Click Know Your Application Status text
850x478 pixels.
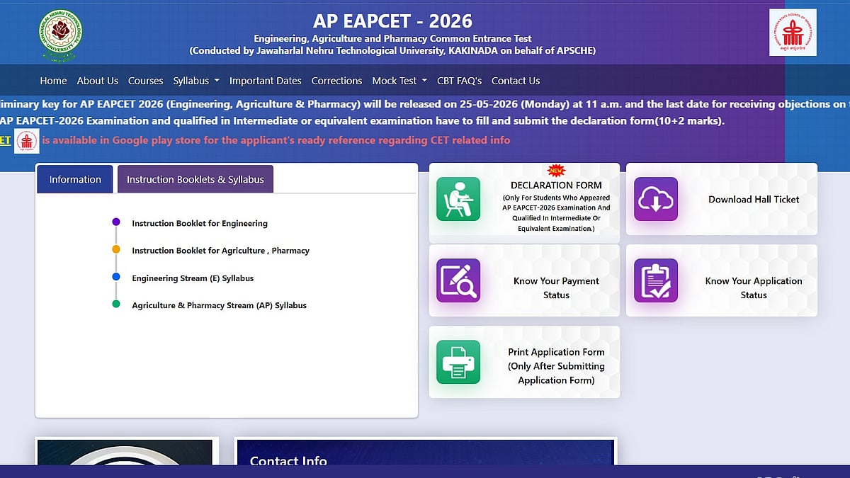(x=754, y=288)
